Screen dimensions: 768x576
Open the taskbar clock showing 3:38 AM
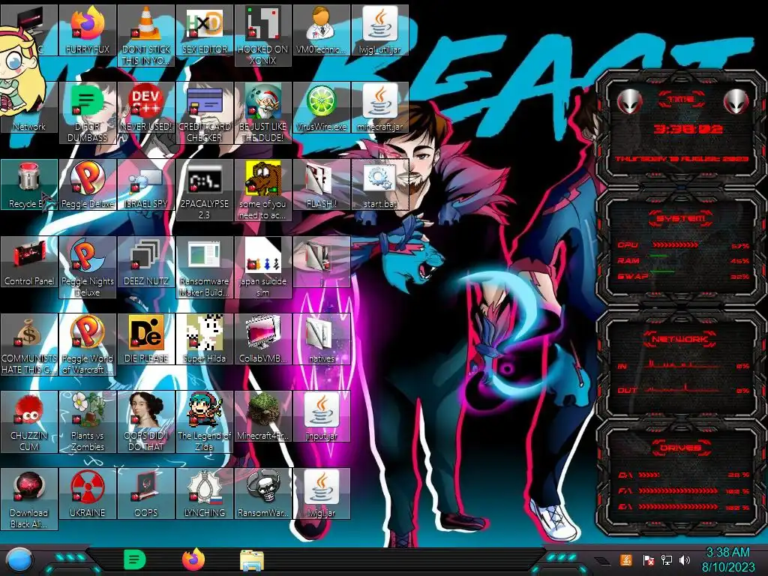click(727, 559)
